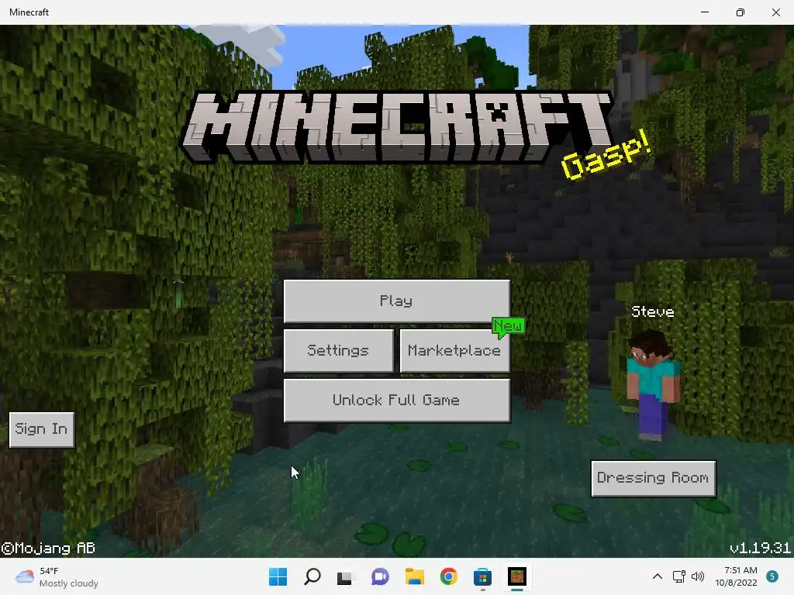Click the Minecraft taskbar icon
This screenshot has width=794, height=595.
(x=517, y=576)
